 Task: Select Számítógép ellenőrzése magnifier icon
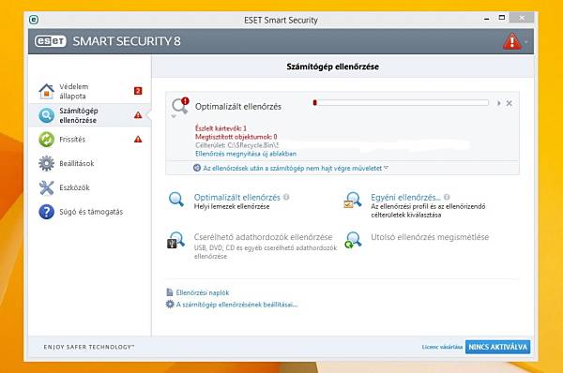(46, 115)
